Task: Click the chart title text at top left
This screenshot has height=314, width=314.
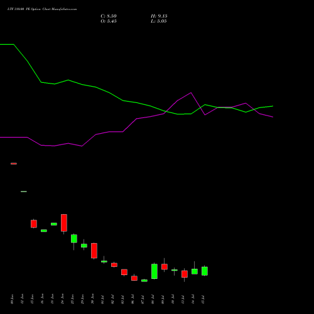Action: point(42,9)
